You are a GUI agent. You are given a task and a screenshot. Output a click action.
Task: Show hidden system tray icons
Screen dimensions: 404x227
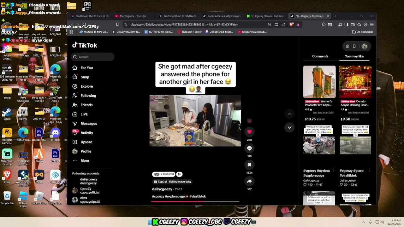363,222
